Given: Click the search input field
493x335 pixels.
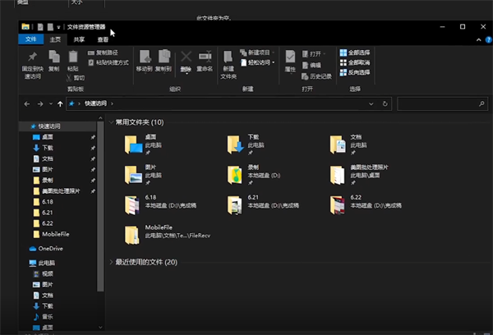Looking at the screenshot, I should (x=442, y=103).
